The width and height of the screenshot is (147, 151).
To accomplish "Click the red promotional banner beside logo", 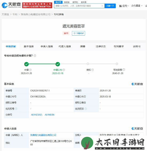I will click(x=37, y=5).
